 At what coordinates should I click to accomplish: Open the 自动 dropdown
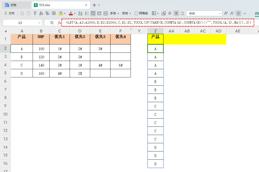[126, 13]
